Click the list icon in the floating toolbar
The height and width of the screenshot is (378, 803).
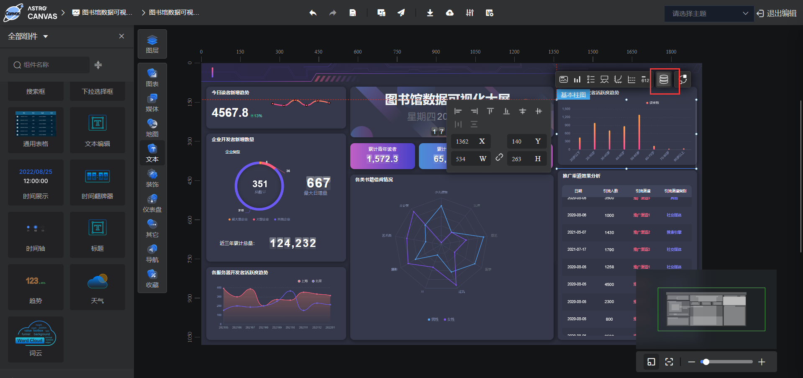(x=591, y=79)
